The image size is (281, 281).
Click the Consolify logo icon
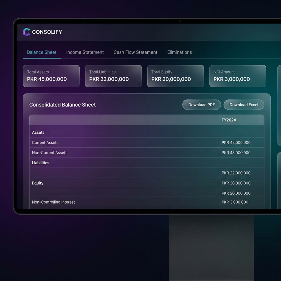26,32
